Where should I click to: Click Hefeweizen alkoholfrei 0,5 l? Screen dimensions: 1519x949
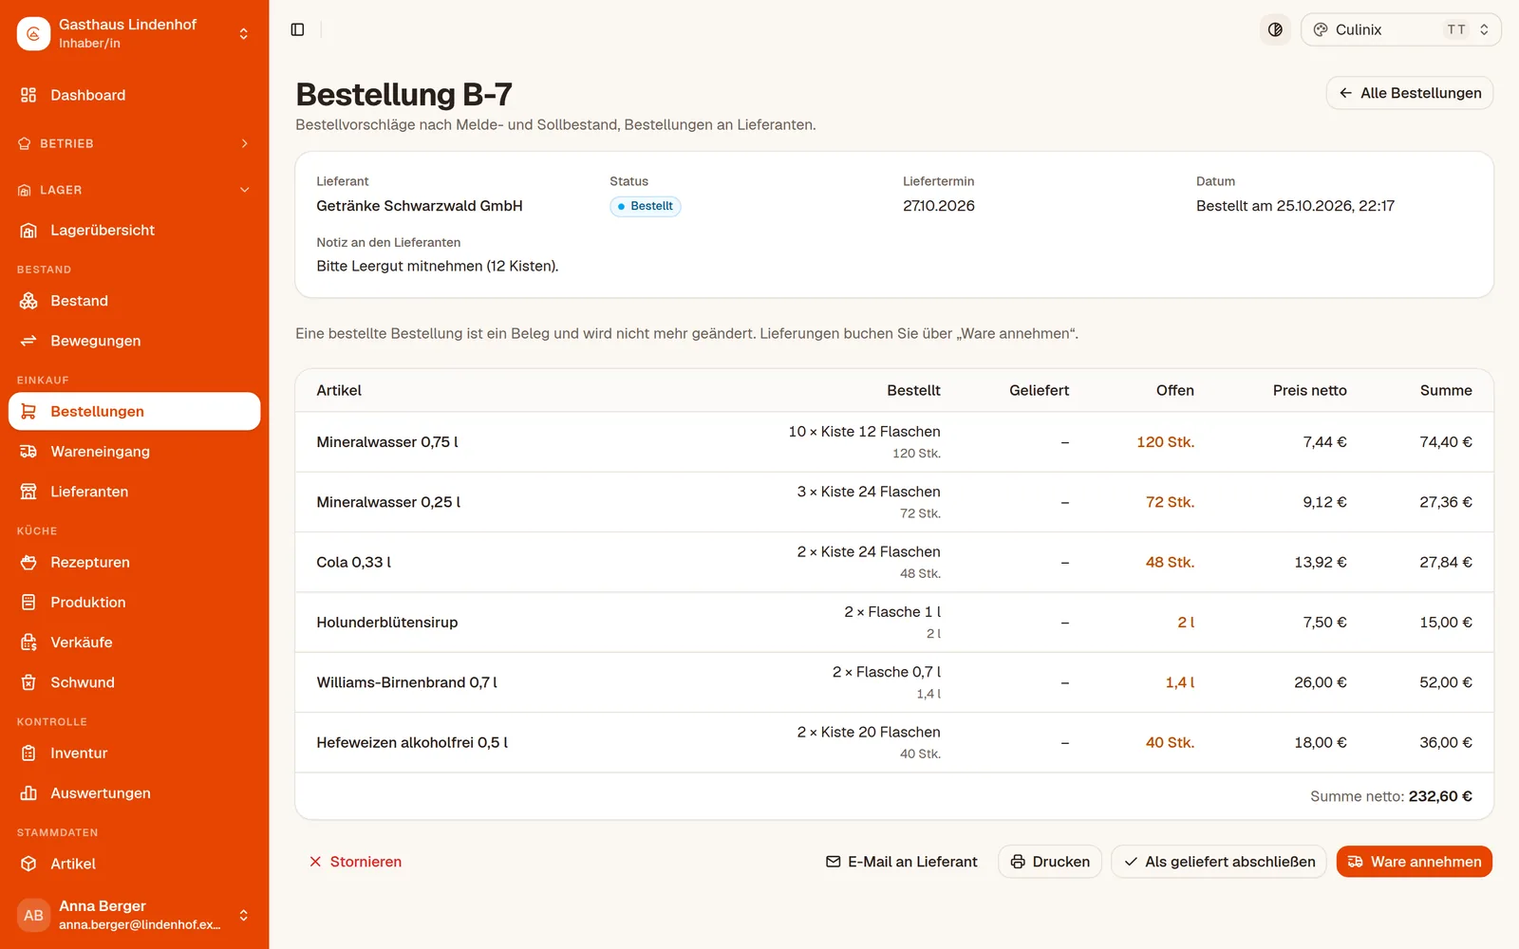(x=412, y=742)
